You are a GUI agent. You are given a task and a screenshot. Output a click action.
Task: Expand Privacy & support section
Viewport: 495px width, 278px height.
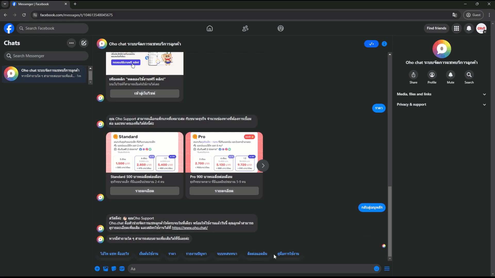[x=441, y=105]
